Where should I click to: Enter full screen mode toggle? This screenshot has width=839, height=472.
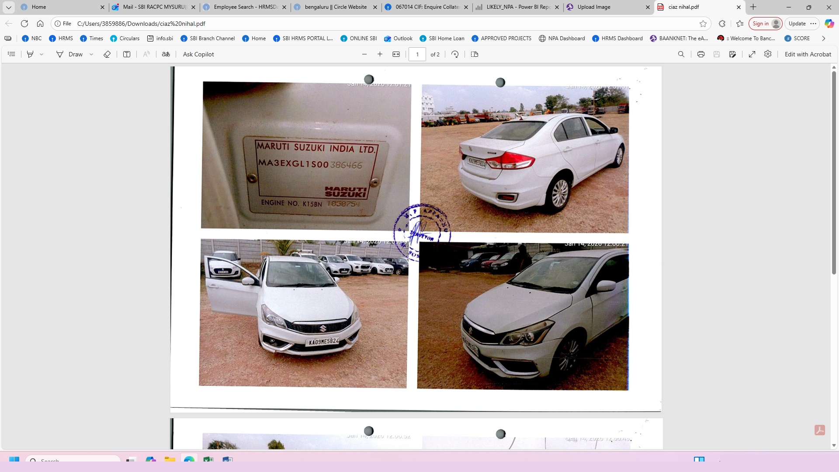click(x=752, y=54)
